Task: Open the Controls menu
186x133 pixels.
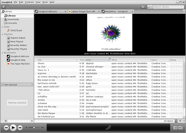Action: pyautogui.click(x=29, y=2)
